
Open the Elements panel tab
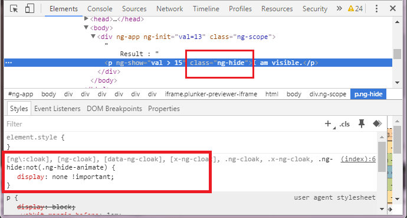tap(64, 9)
